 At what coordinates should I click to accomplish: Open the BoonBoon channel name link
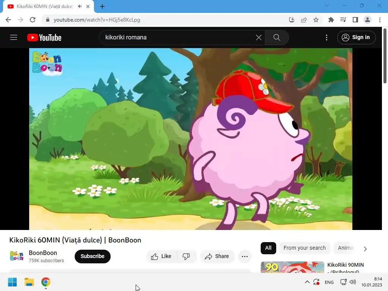[43, 253]
